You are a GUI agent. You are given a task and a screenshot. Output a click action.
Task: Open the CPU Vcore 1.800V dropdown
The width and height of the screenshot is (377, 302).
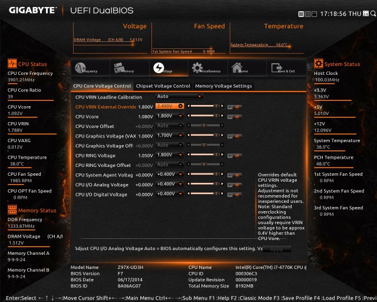pos(170,116)
